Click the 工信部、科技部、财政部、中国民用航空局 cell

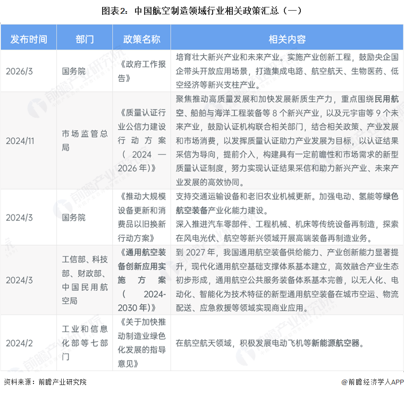click(85, 280)
